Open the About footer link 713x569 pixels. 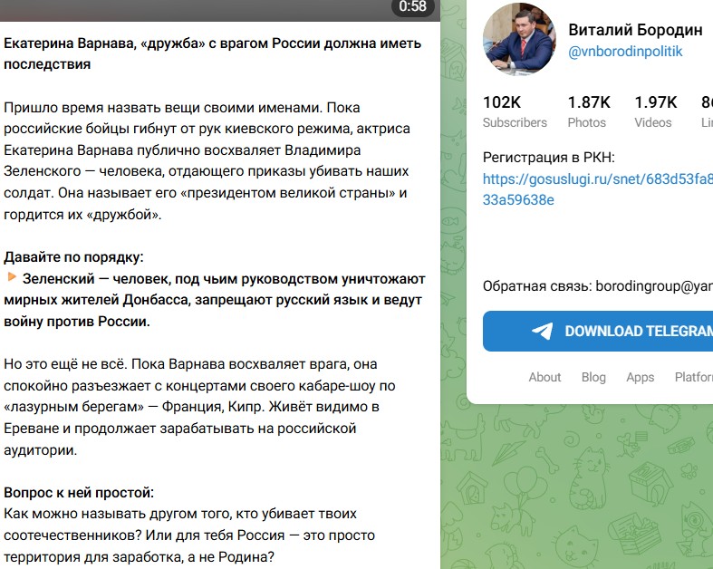pyautogui.click(x=544, y=377)
